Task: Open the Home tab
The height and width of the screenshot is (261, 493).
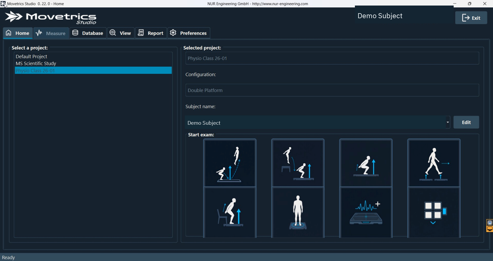Action: [x=18, y=33]
